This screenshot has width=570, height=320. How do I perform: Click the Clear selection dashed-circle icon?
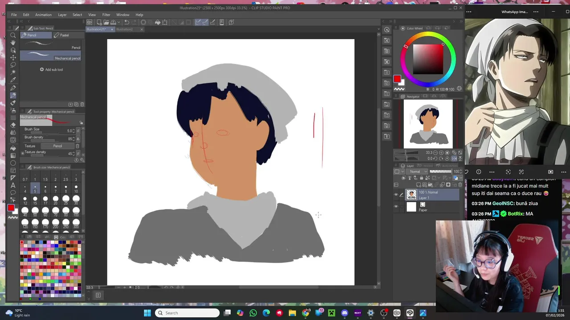(x=143, y=22)
